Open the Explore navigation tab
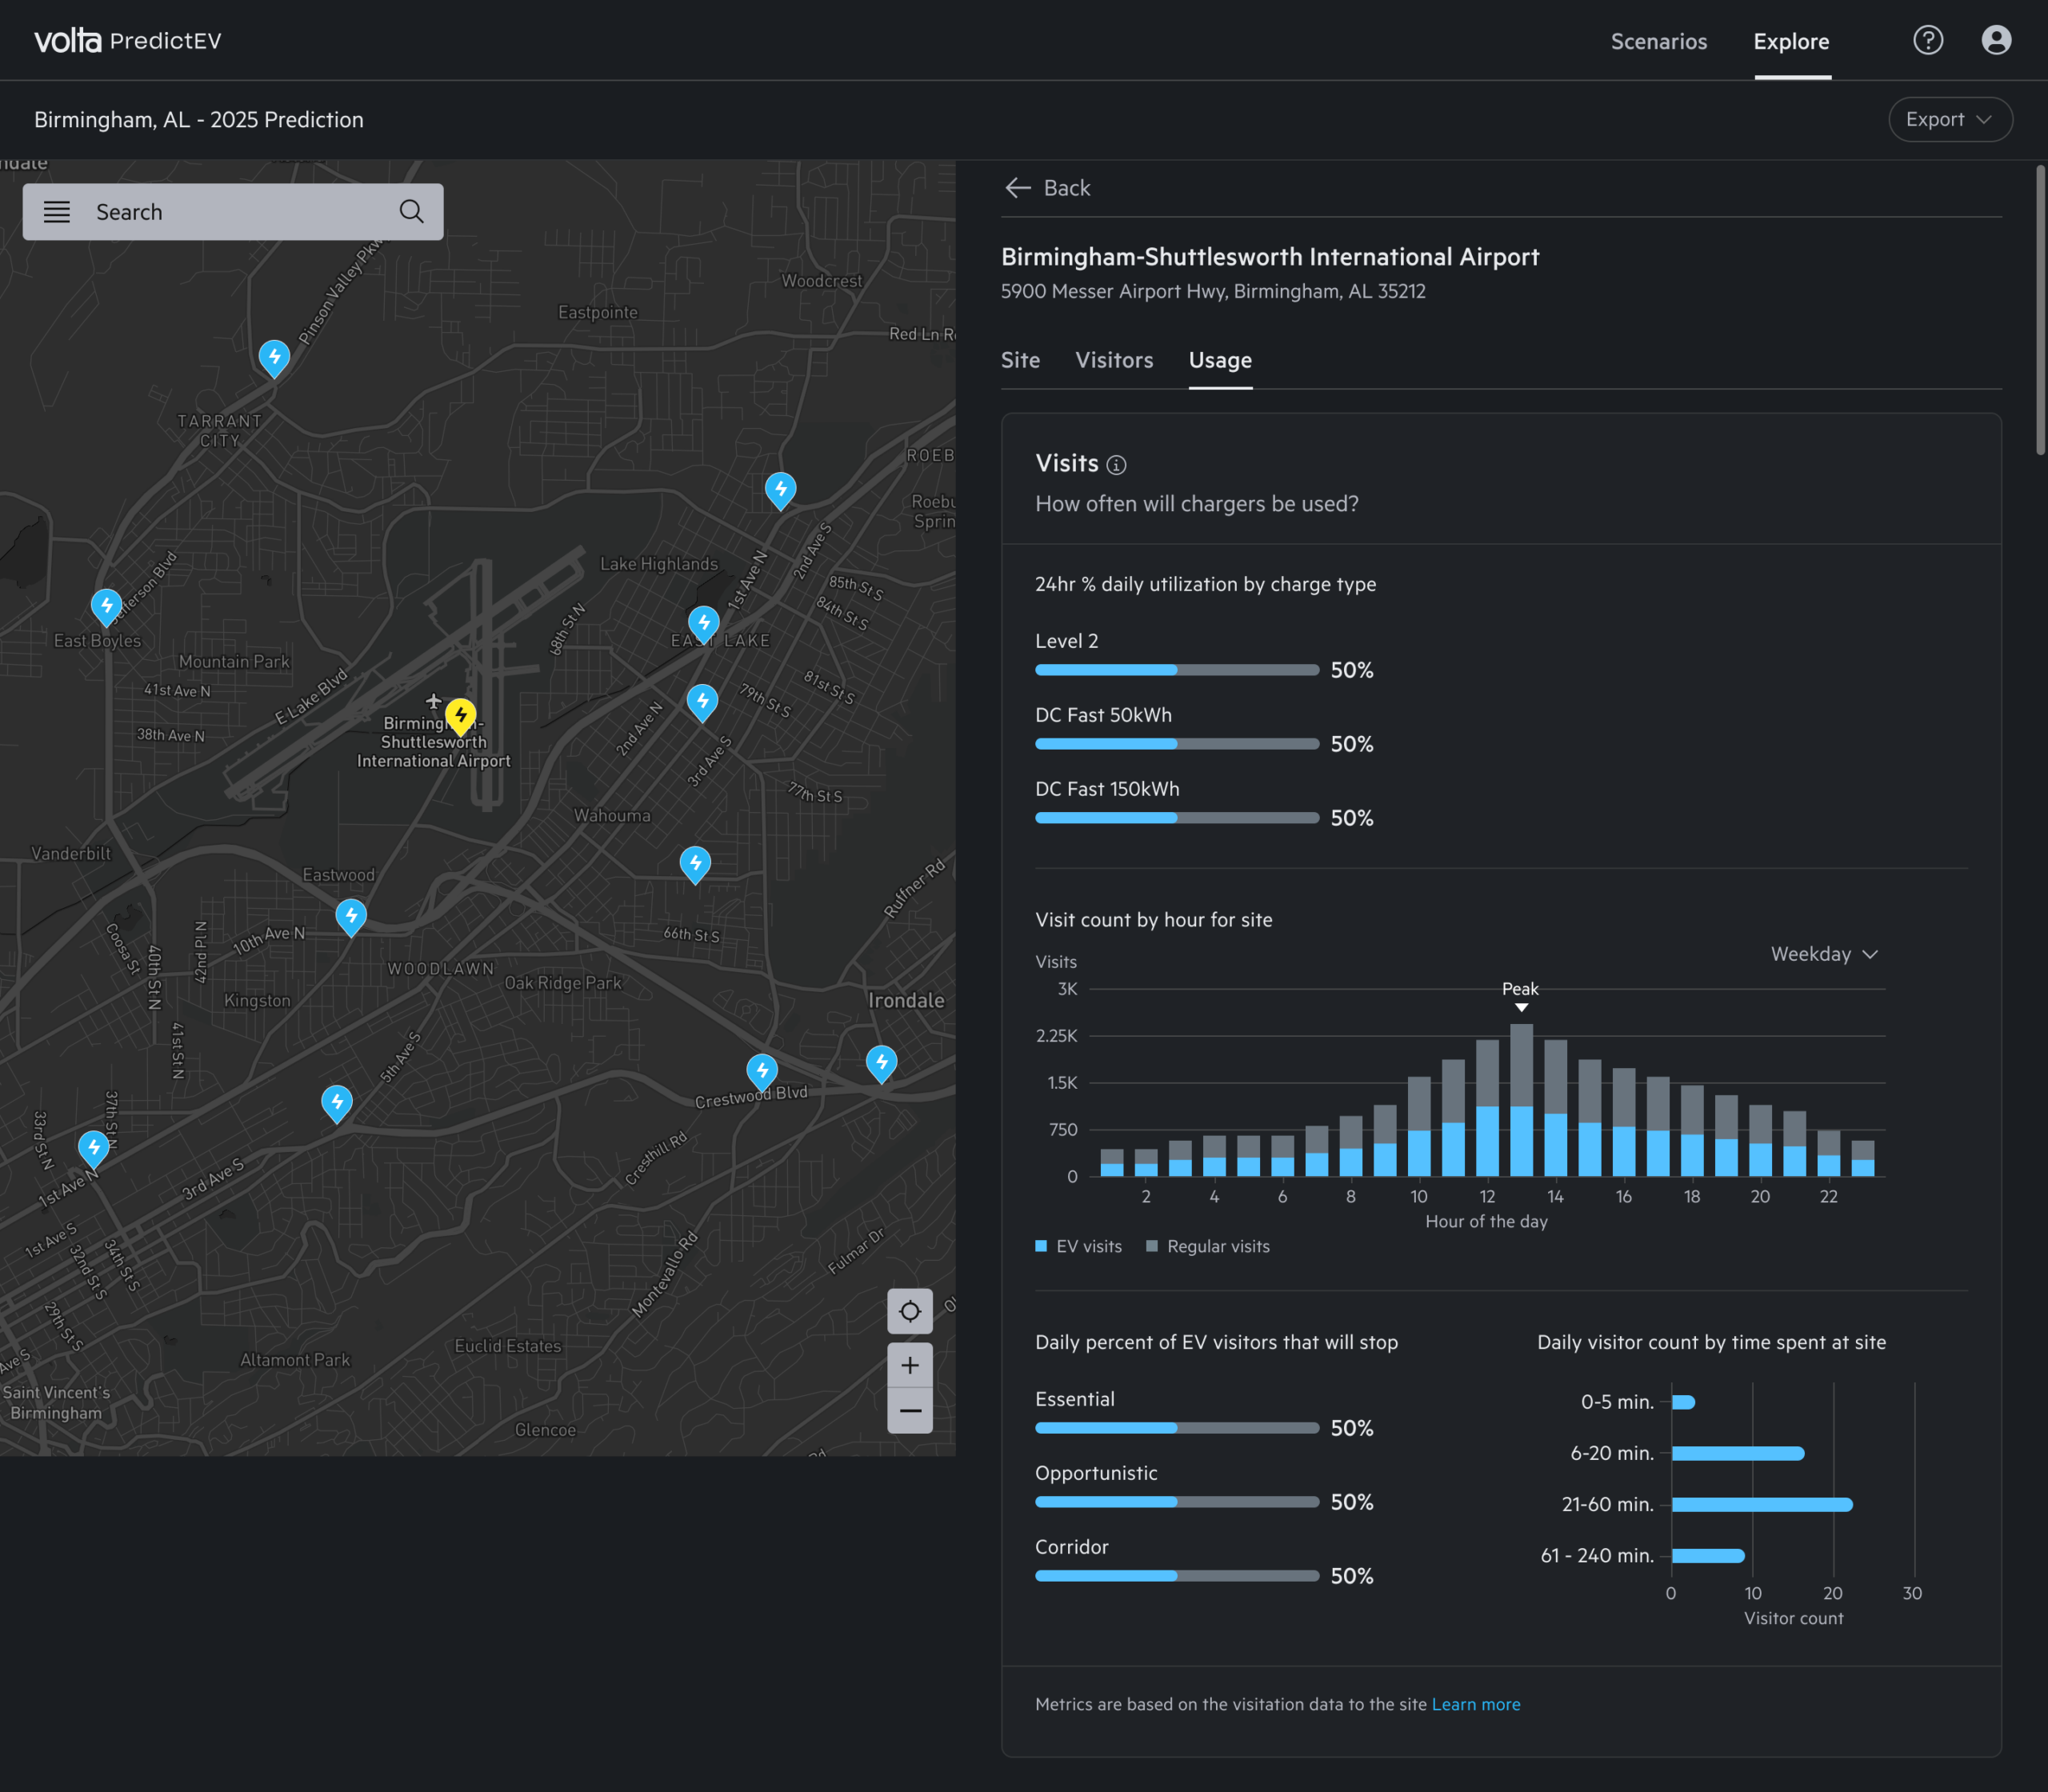 point(1791,41)
